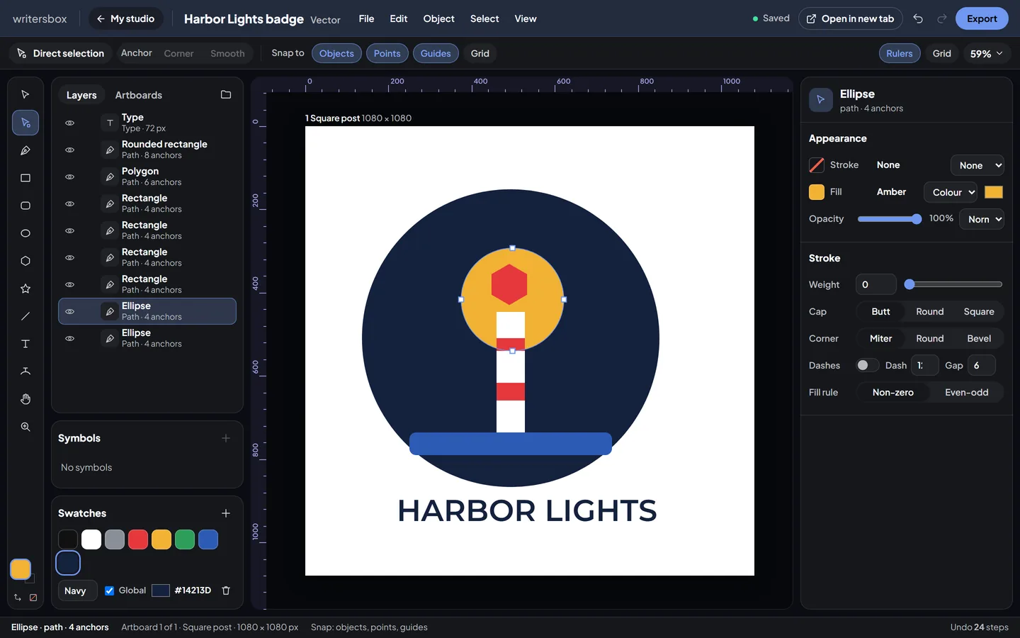1020x638 pixels.
Task: Switch to the Artboards tab
Action: click(139, 95)
